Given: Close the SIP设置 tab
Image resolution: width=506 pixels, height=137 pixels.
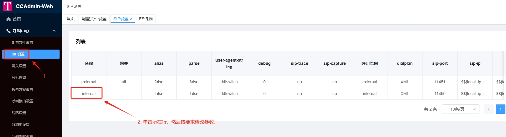Looking at the screenshot, I should pos(131,19).
